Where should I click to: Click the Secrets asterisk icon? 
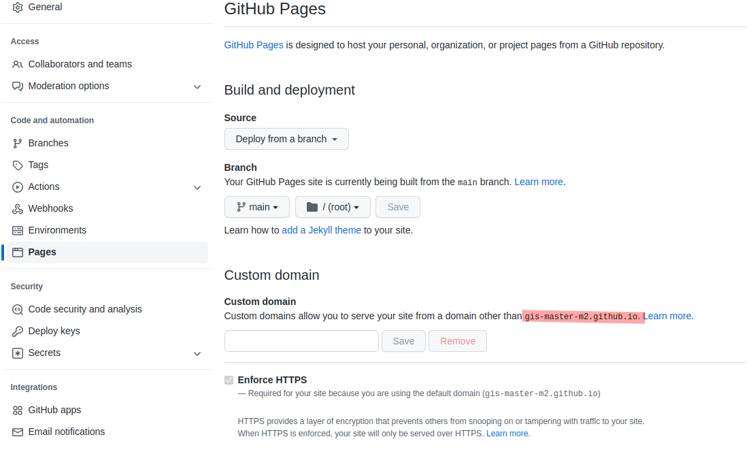click(x=17, y=353)
